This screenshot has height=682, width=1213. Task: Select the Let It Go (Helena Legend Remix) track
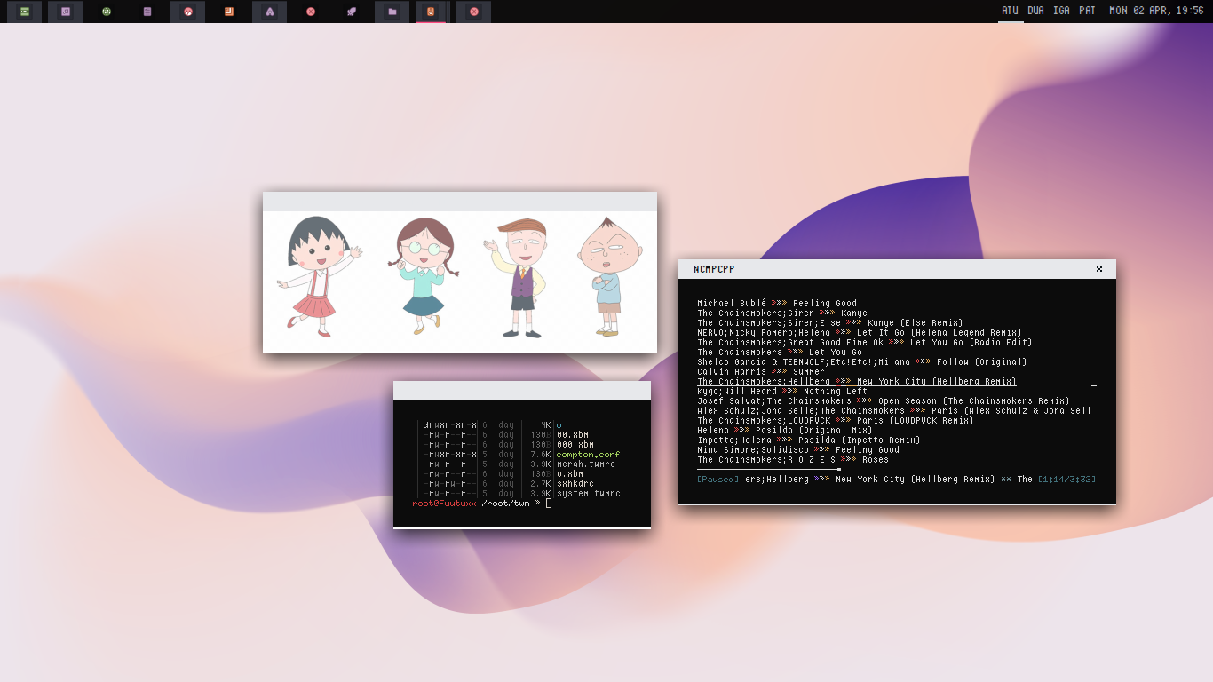pos(860,333)
